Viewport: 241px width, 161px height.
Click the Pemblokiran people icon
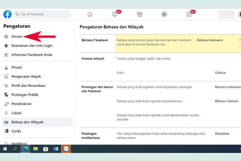pos(6,104)
